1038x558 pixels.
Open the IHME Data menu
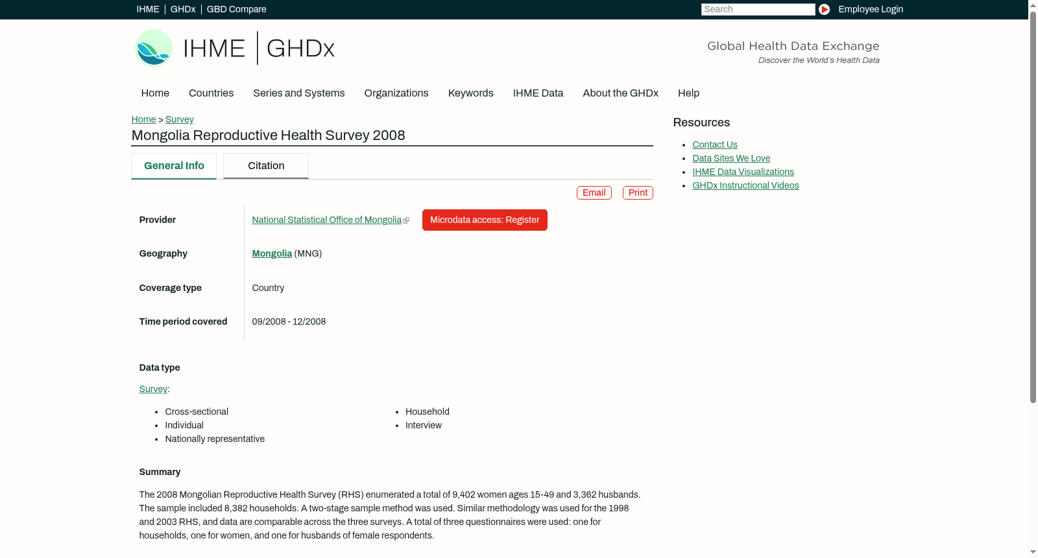click(x=538, y=93)
